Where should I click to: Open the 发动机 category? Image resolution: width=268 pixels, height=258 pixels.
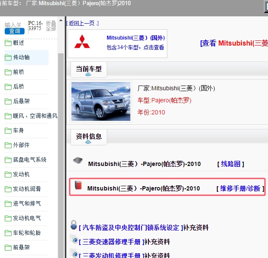pyautogui.click(x=22, y=174)
